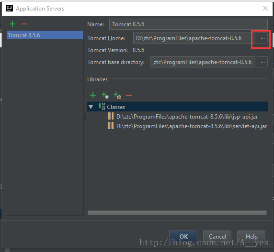Edit Tomcat base directory field
The width and height of the screenshot is (274, 252).
pos(202,62)
